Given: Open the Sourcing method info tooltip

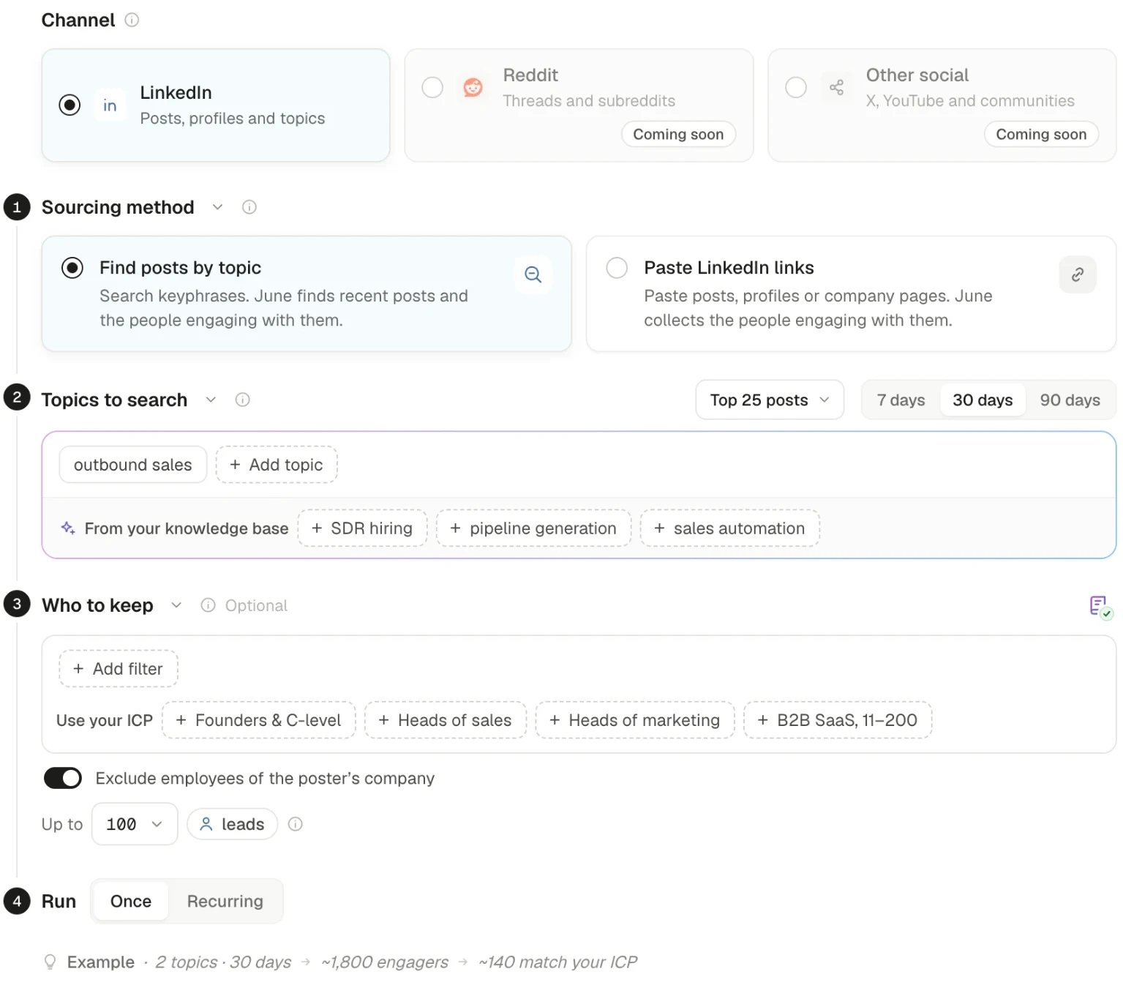Looking at the screenshot, I should point(249,207).
